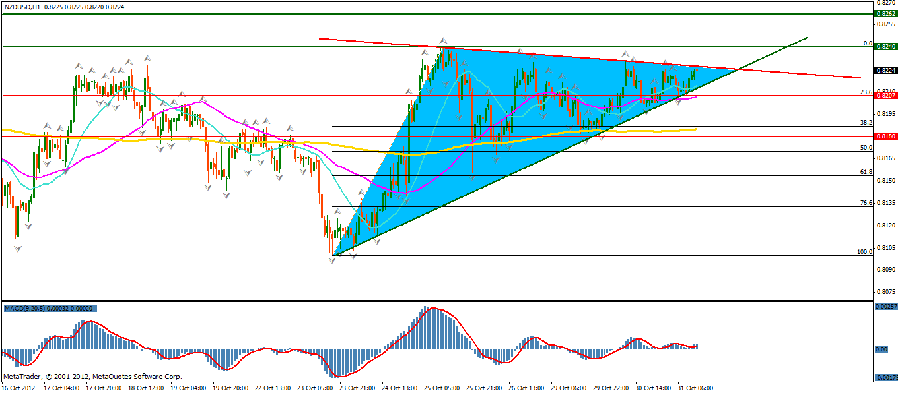This screenshot has width=898, height=393.
Task: Select the 76.6 Fibonacci level label
Action: click(866, 203)
